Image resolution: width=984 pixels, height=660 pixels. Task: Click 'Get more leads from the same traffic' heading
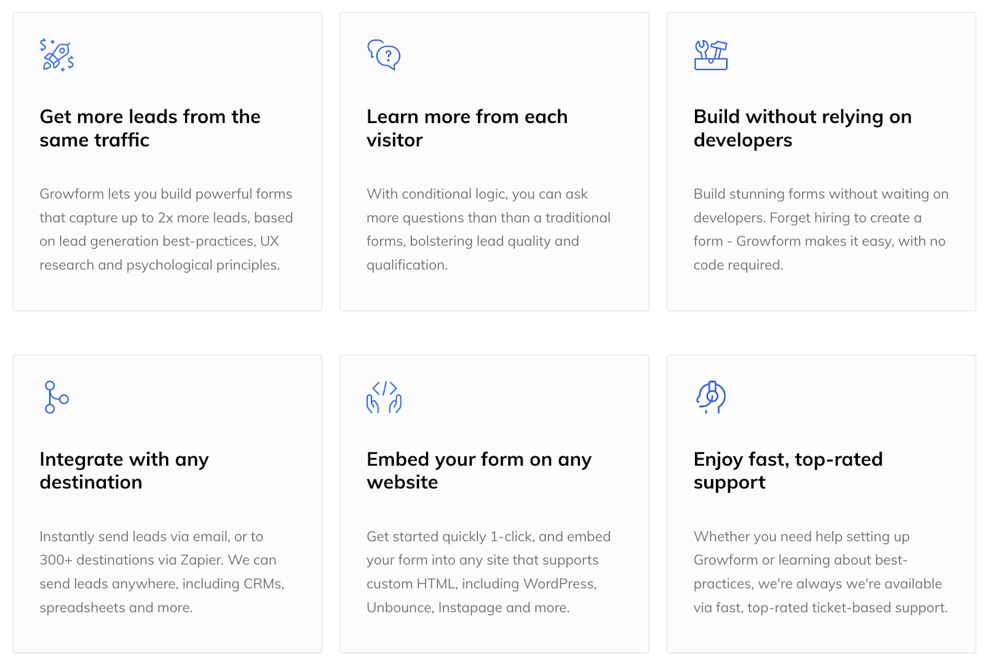coord(150,128)
